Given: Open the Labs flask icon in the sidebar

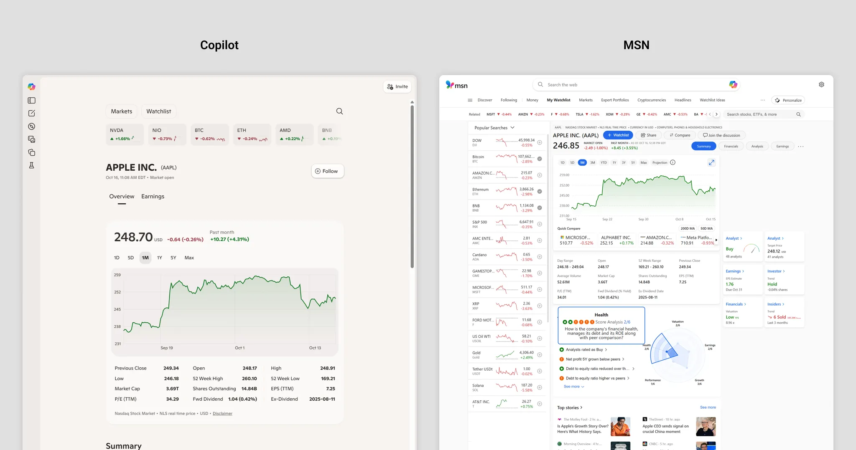Looking at the screenshot, I should [x=31, y=165].
